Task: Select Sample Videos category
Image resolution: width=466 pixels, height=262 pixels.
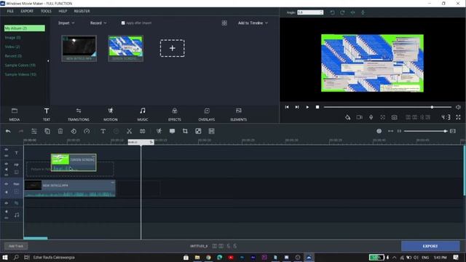Action: [20, 74]
